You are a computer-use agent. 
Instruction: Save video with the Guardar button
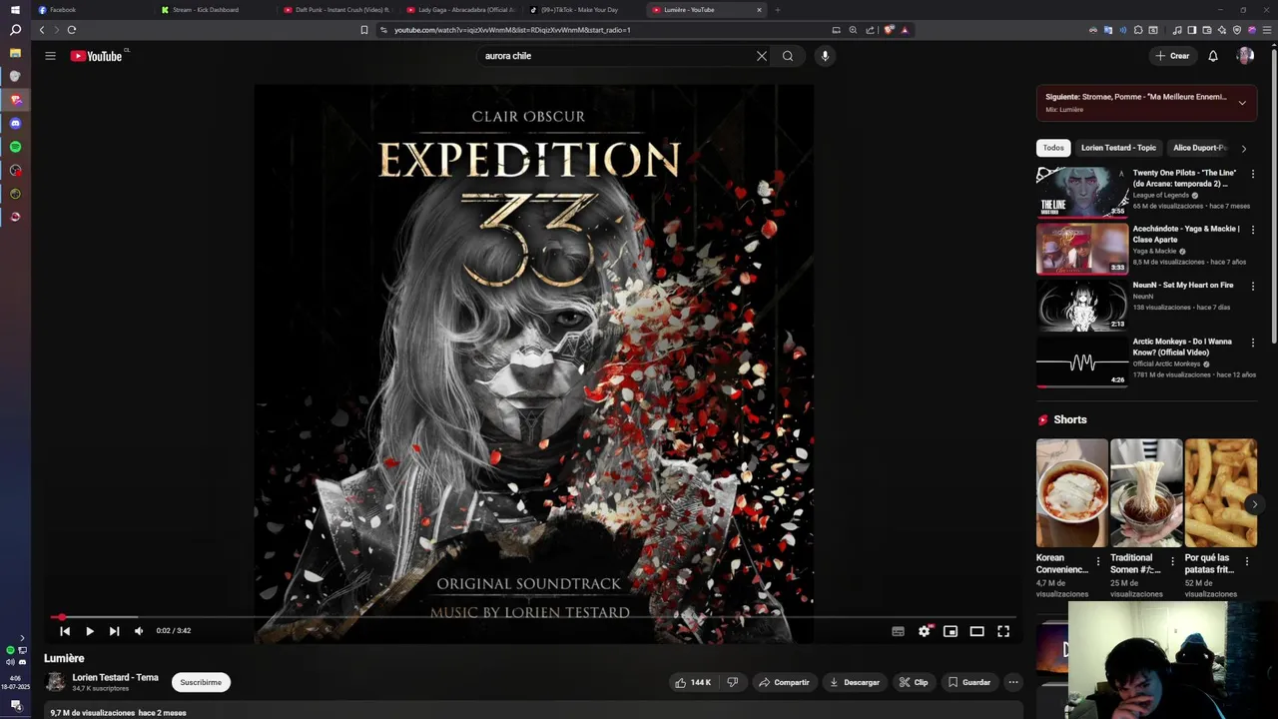[969, 682]
